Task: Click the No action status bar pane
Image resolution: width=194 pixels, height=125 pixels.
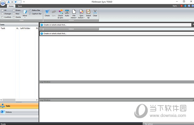Action: (x=168, y=124)
